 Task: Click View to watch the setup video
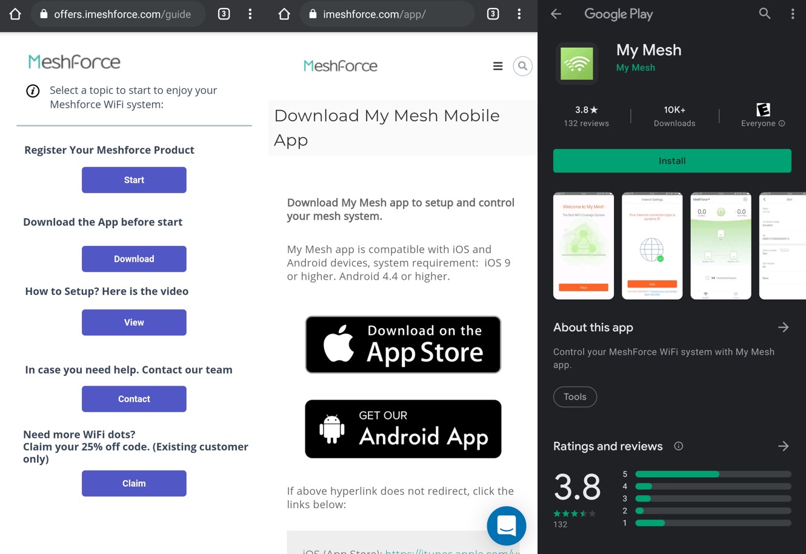134,322
